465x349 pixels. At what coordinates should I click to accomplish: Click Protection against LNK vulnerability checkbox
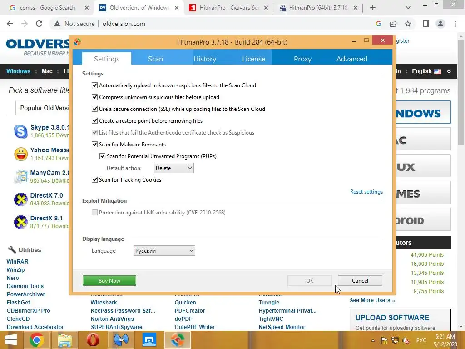click(94, 213)
